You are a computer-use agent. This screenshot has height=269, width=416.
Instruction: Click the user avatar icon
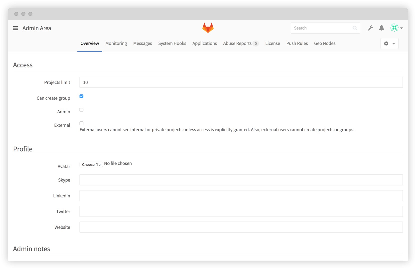[394, 28]
